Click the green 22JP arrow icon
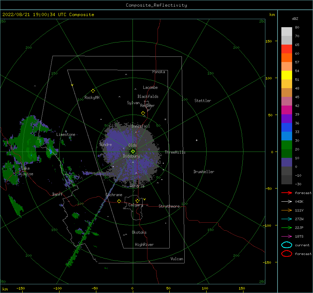Image resolution: width=313 pixels, height=293 pixels. coord(287,228)
